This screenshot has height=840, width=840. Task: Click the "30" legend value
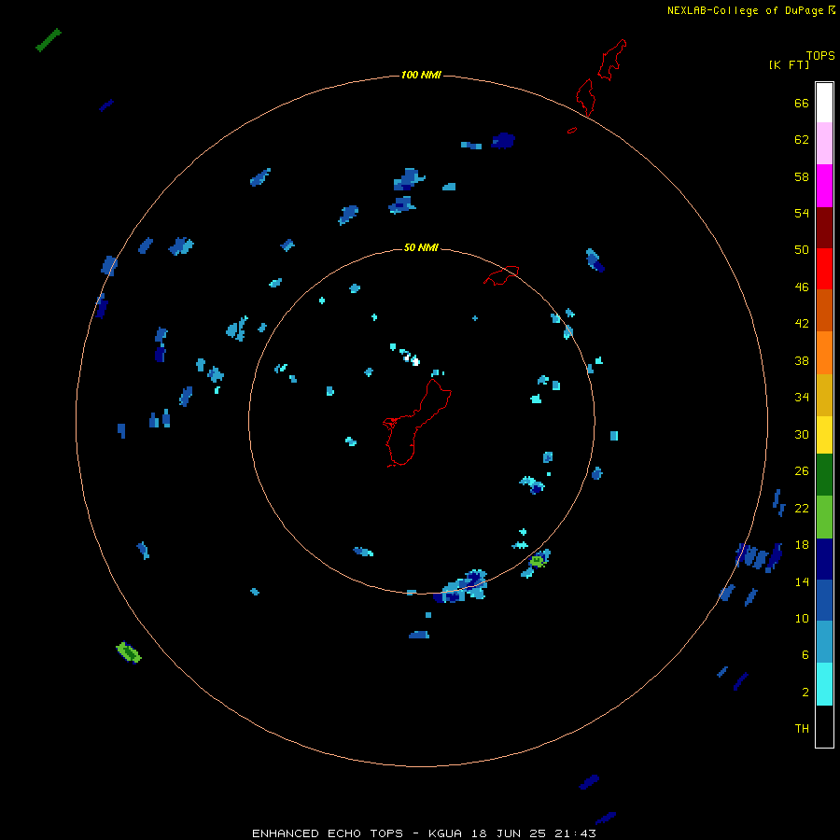802,434
